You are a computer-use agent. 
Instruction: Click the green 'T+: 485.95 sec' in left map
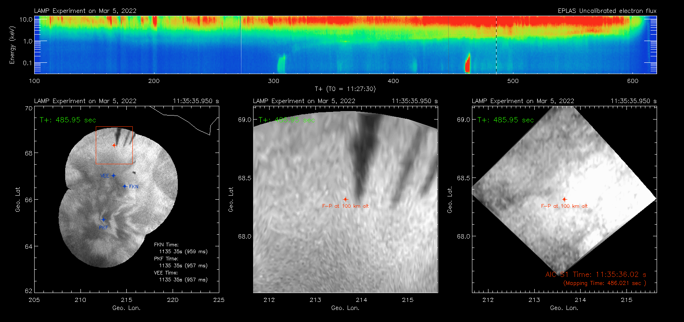tap(68, 120)
